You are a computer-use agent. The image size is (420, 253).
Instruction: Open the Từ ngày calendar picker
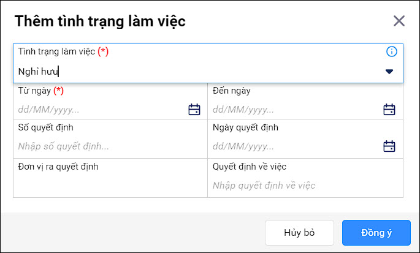(194, 110)
